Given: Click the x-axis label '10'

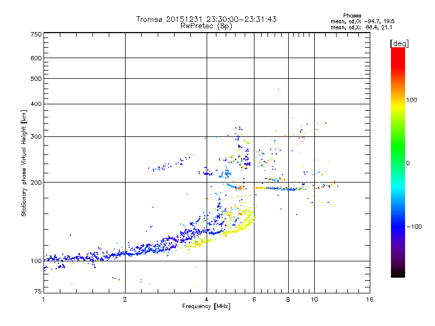Looking at the screenshot, I should click(x=314, y=299).
